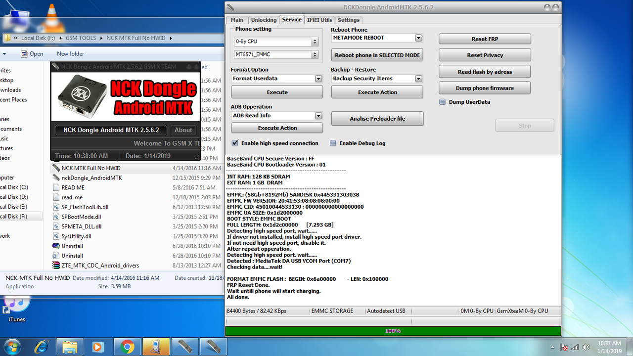
Task: Expand GSM TOOLS breadcrumb arrow in address bar
Action: pyautogui.click(x=102, y=38)
